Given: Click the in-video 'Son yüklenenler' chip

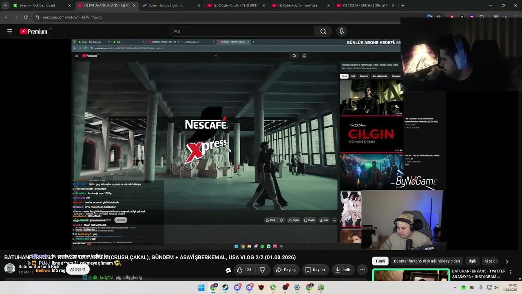Looking at the screenshot, I should pos(380,76).
